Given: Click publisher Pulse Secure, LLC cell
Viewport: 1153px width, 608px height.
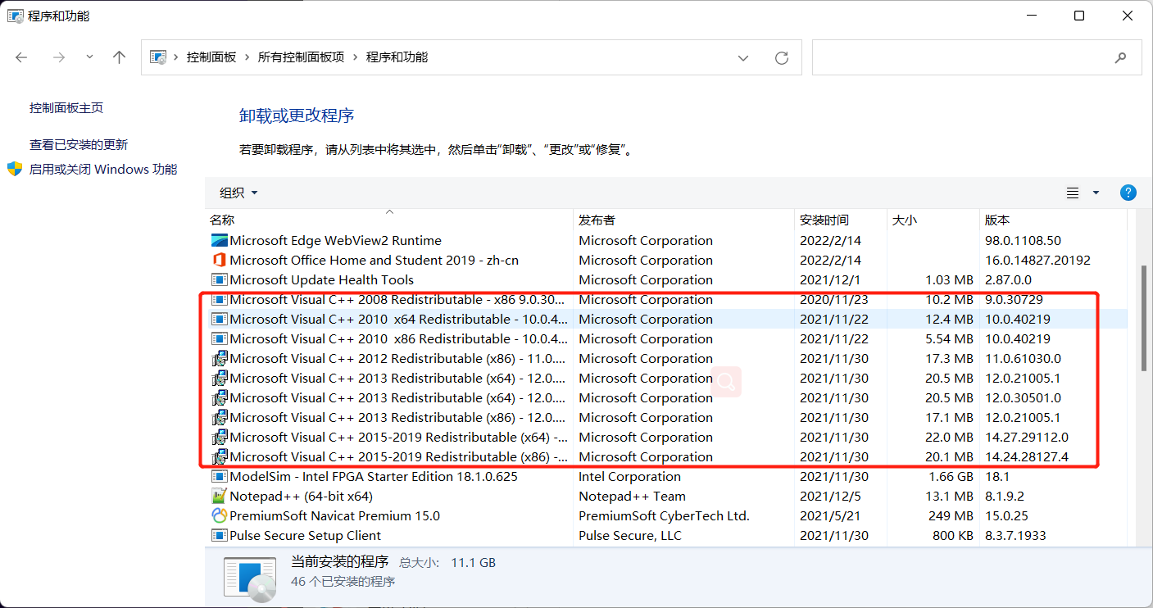Looking at the screenshot, I should pos(630,536).
